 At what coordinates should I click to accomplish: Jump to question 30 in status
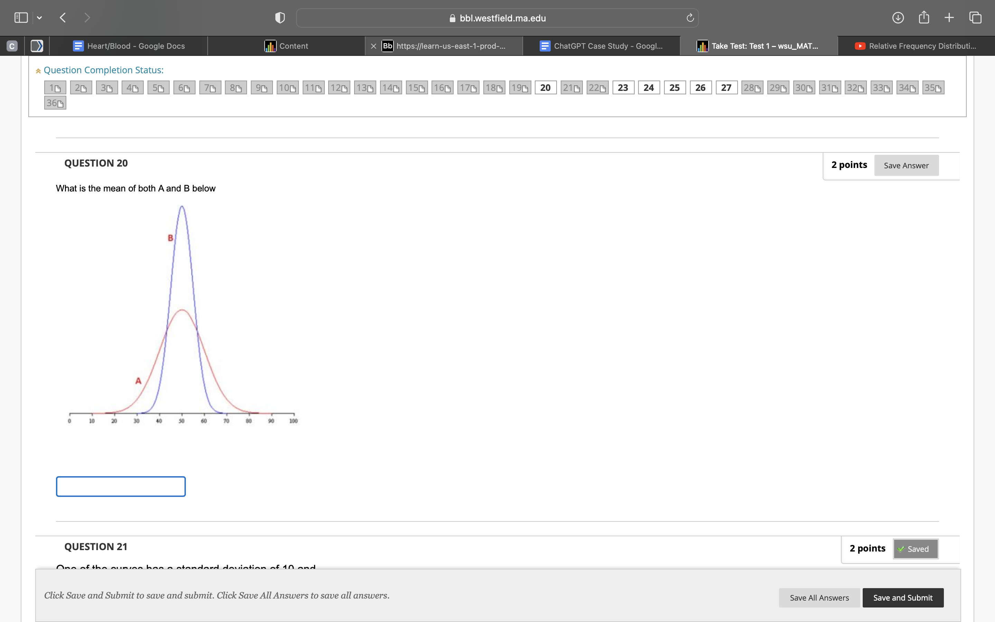(804, 88)
